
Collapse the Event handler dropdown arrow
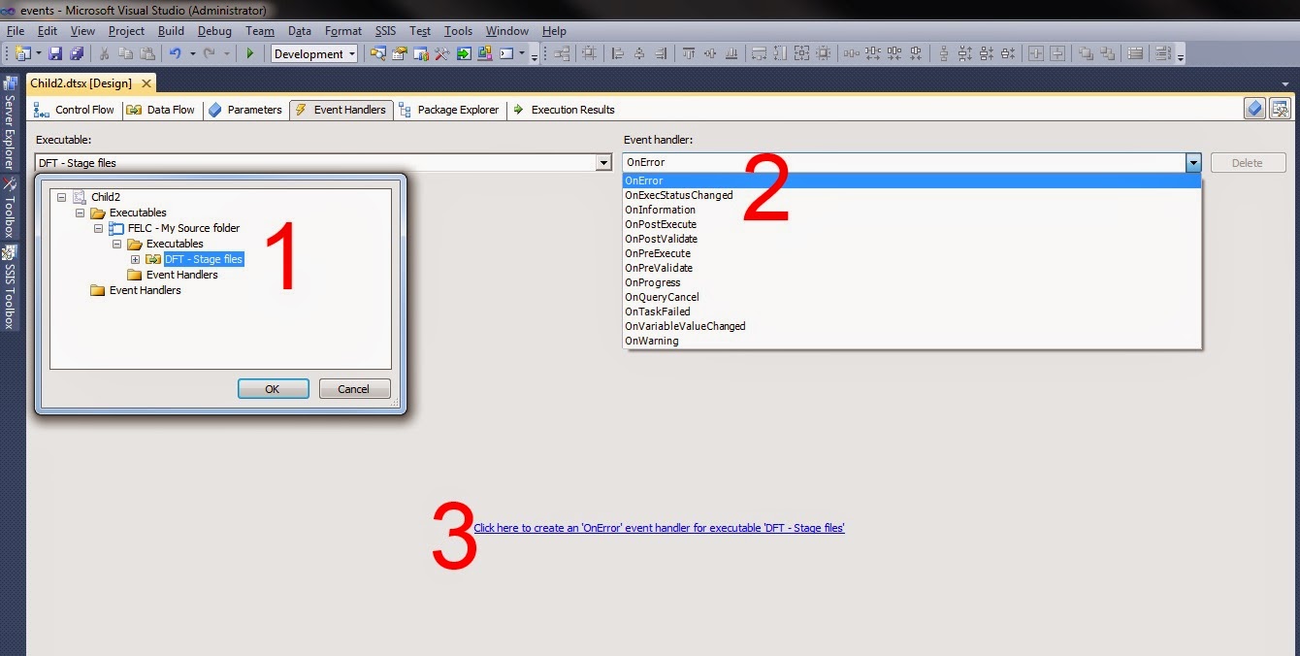tap(1193, 163)
